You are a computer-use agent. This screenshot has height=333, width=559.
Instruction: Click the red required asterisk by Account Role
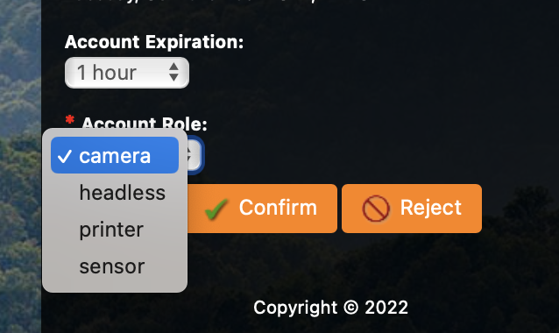click(70, 119)
